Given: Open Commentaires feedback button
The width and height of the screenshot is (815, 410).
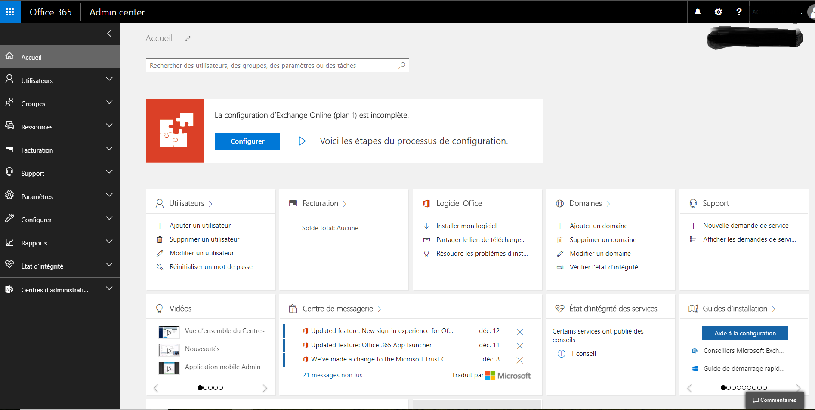Looking at the screenshot, I should (x=775, y=400).
